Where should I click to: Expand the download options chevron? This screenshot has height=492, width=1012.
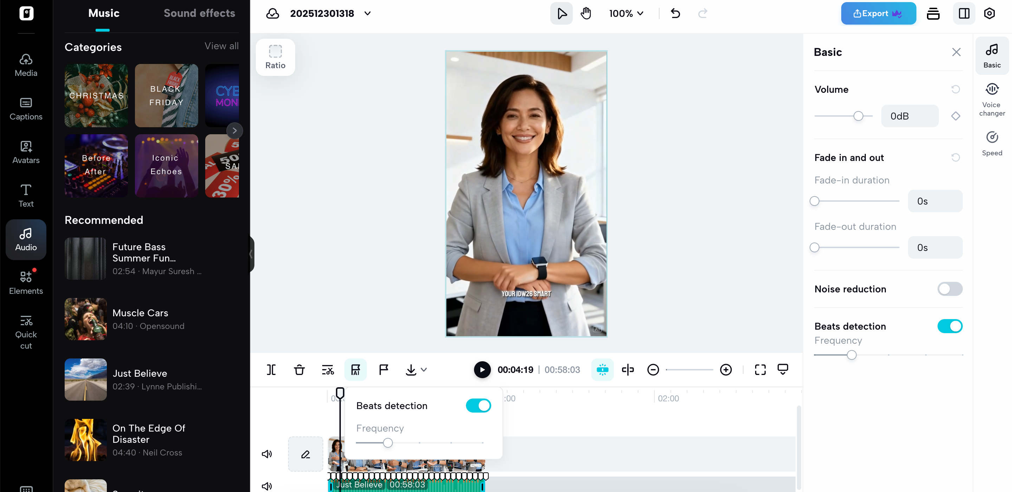click(424, 369)
